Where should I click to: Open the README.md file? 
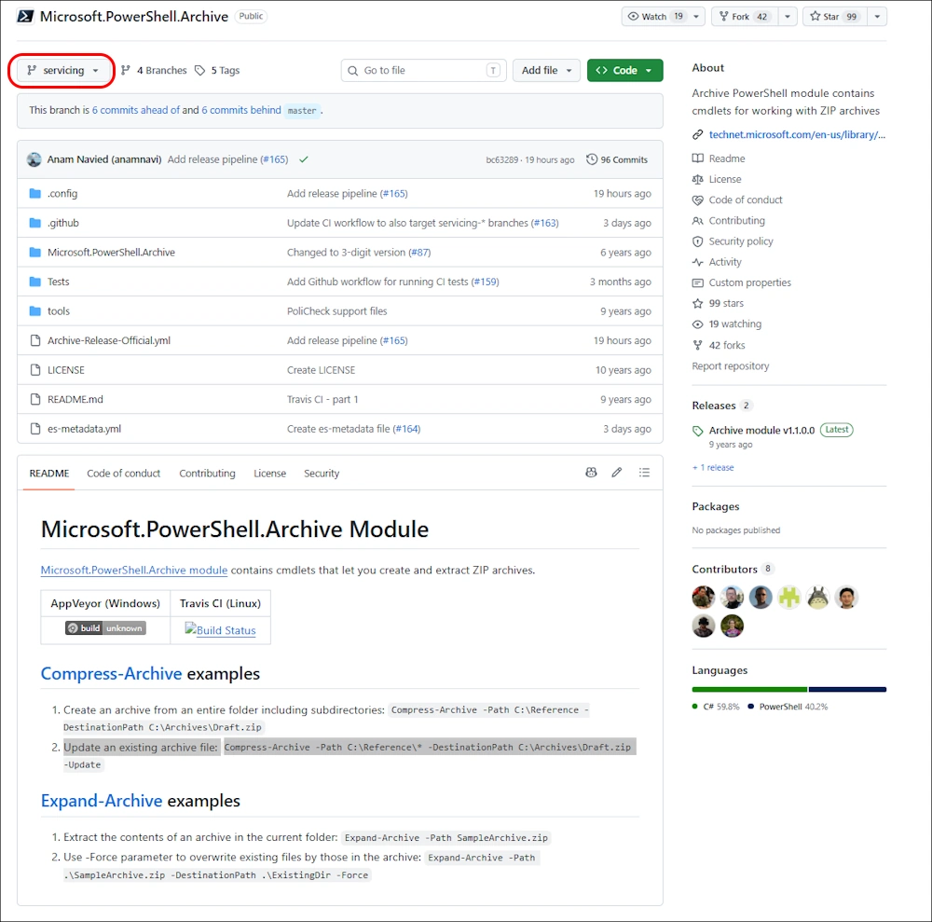point(75,400)
